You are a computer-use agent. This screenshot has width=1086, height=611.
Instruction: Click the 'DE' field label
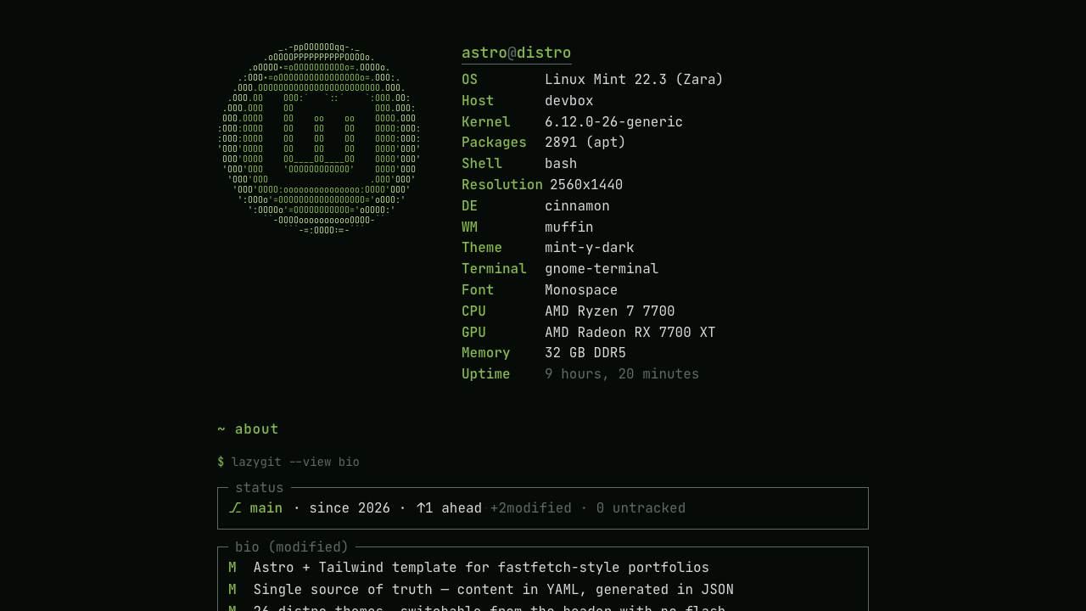pyautogui.click(x=469, y=206)
